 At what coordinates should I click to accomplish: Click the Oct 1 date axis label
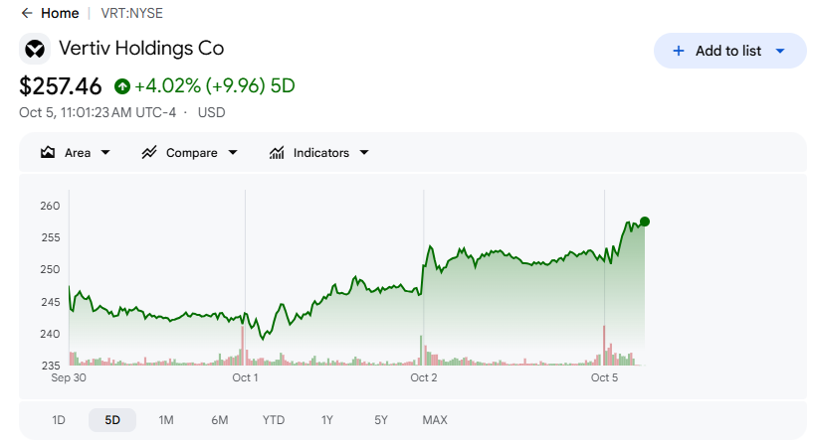(245, 377)
